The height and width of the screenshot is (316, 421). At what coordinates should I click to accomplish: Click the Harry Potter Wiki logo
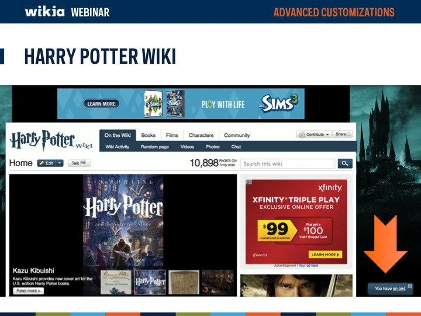click(51, 140)
